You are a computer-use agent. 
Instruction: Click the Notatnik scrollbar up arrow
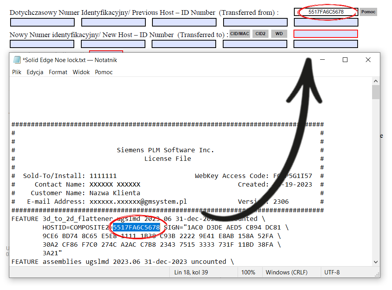(x=376, y=81)
